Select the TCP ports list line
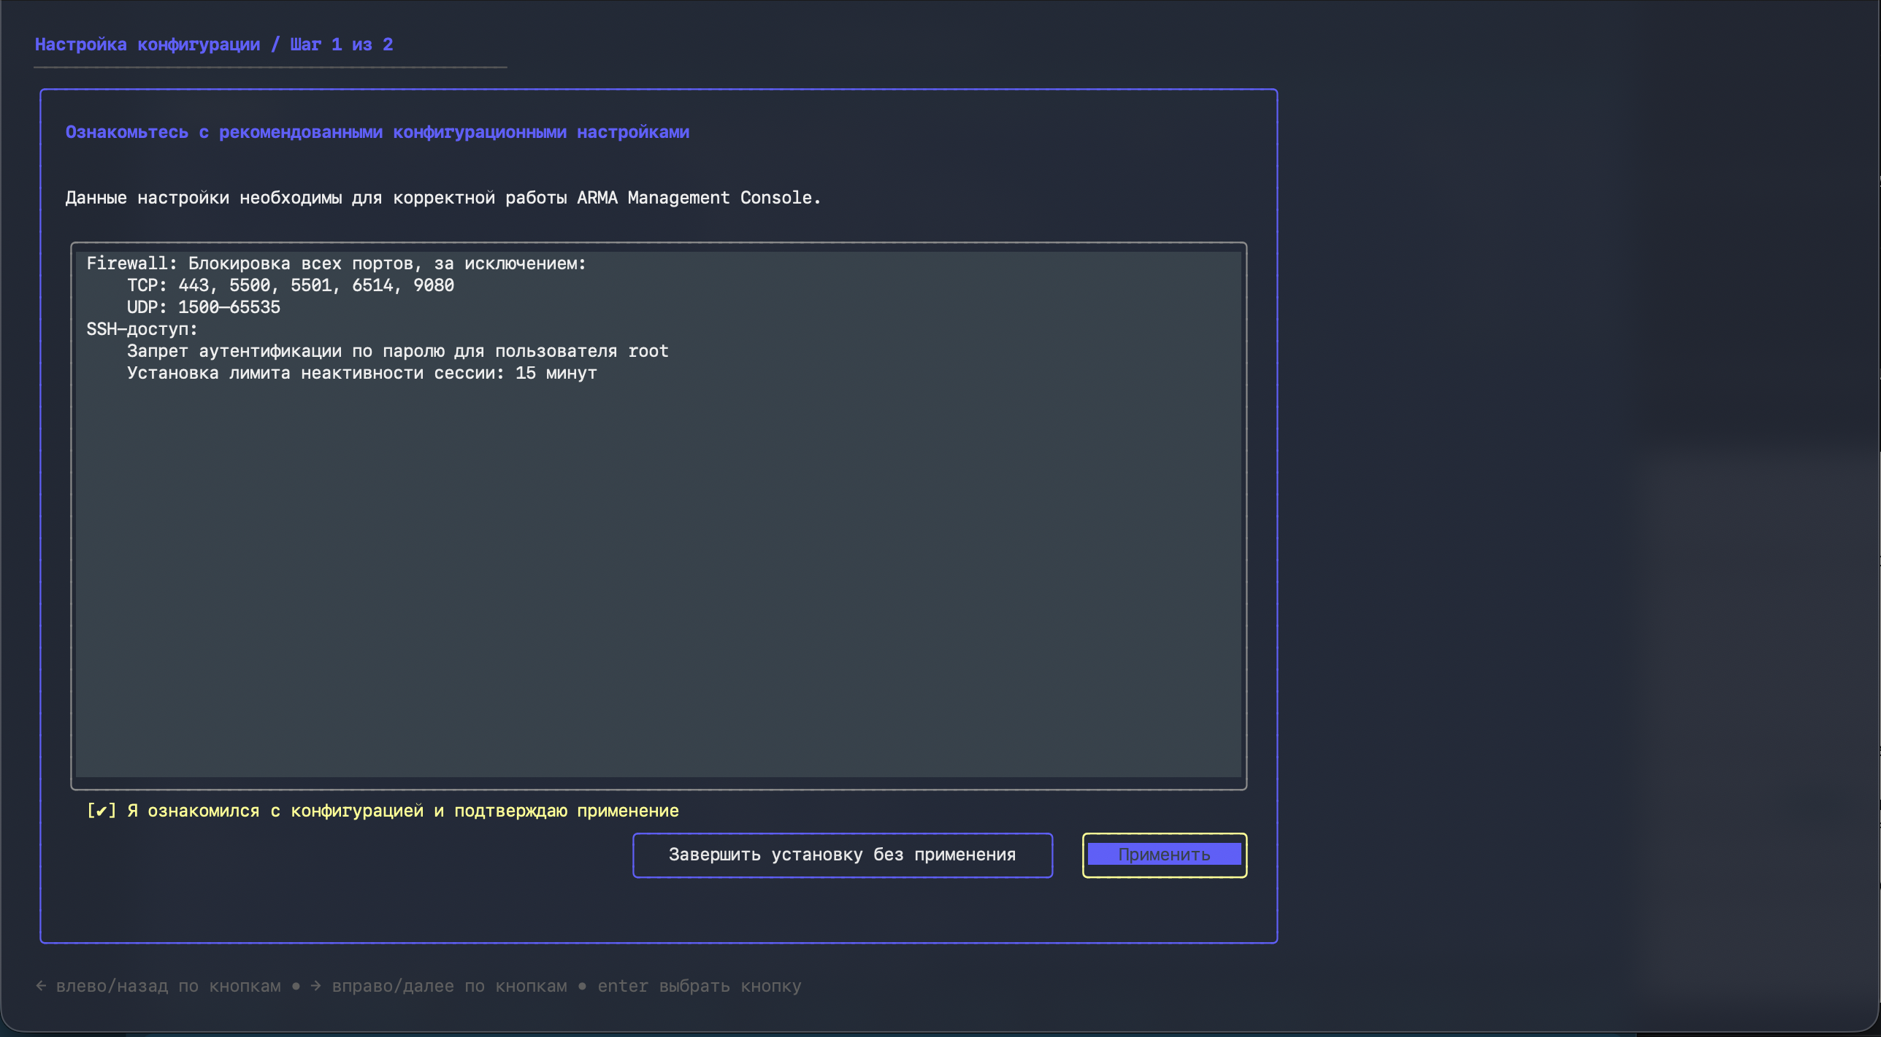This screenshot has width=1881, height=1037. (291, 285)
